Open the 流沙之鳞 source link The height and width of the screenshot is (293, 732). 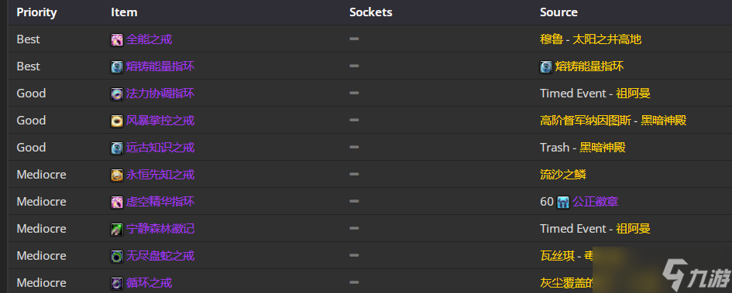[x=563, y=174]
